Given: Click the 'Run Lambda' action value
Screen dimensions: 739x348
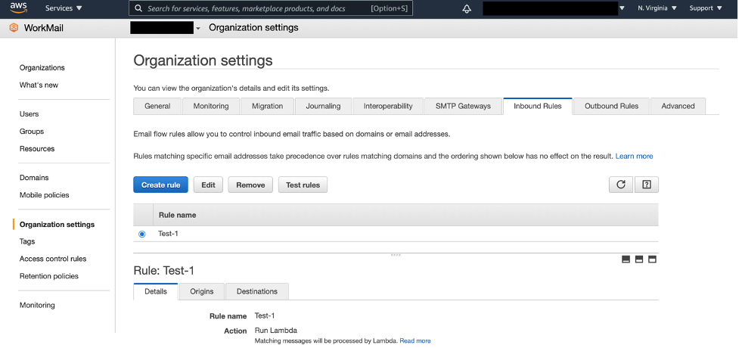Looking at the screenshot, I should click(276, 331).
